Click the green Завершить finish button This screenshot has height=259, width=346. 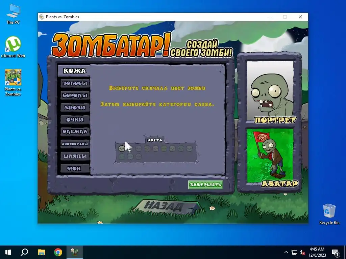tap(205, 184)
